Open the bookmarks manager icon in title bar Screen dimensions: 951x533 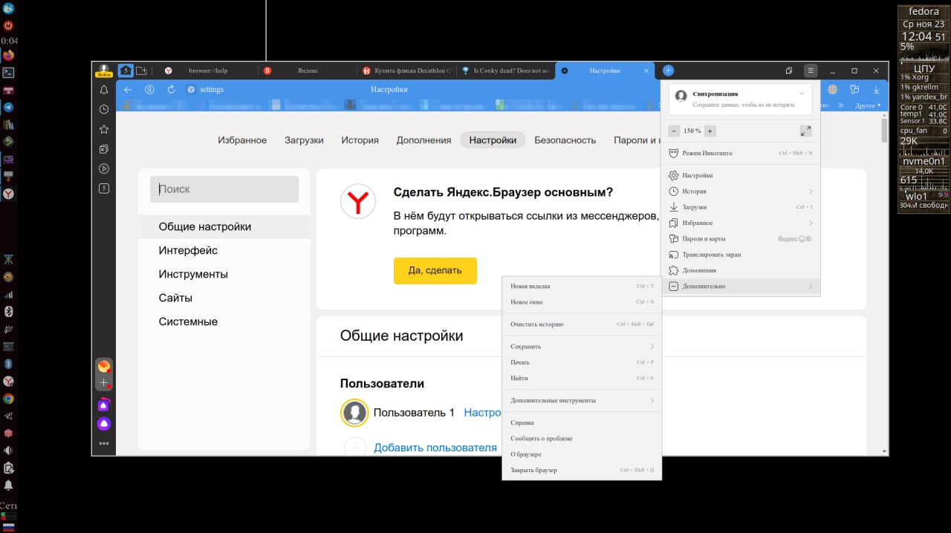pos(788,71)
